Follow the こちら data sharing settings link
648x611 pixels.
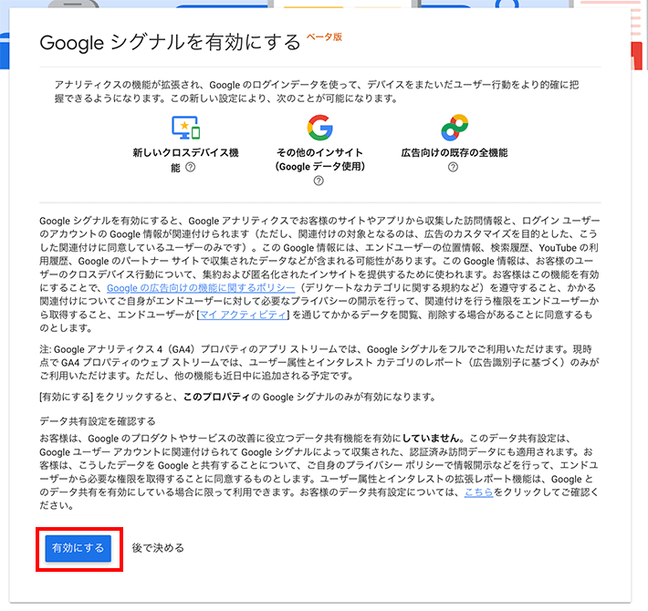478,492
